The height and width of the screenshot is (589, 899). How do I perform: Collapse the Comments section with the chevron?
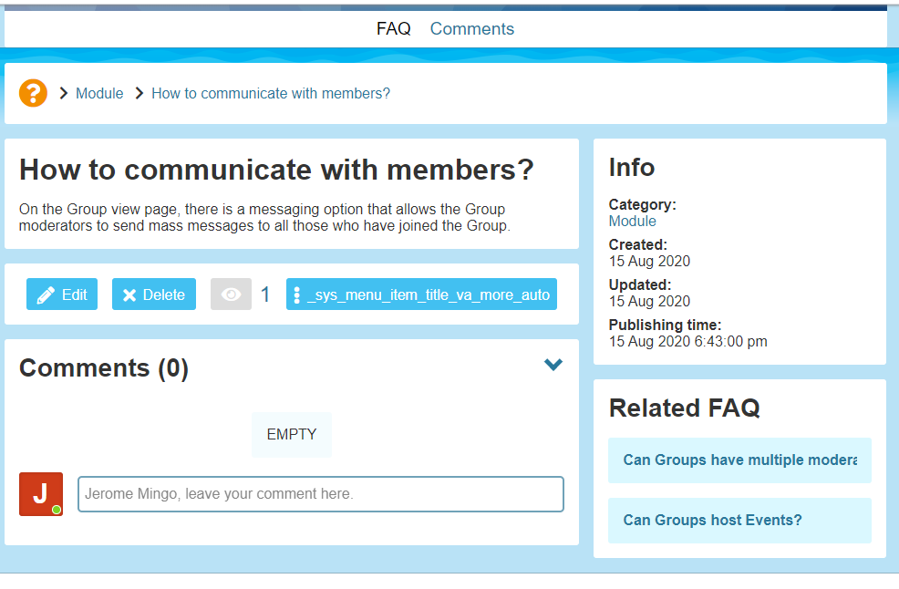(553, 365)
